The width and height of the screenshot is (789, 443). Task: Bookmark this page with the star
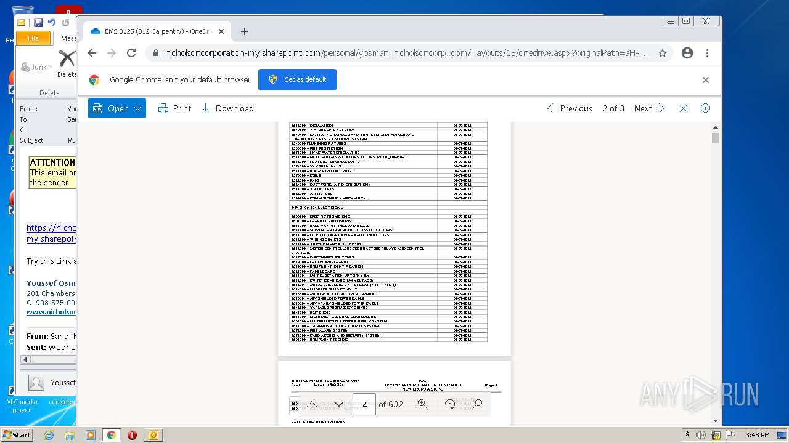(x=663, y=53)
